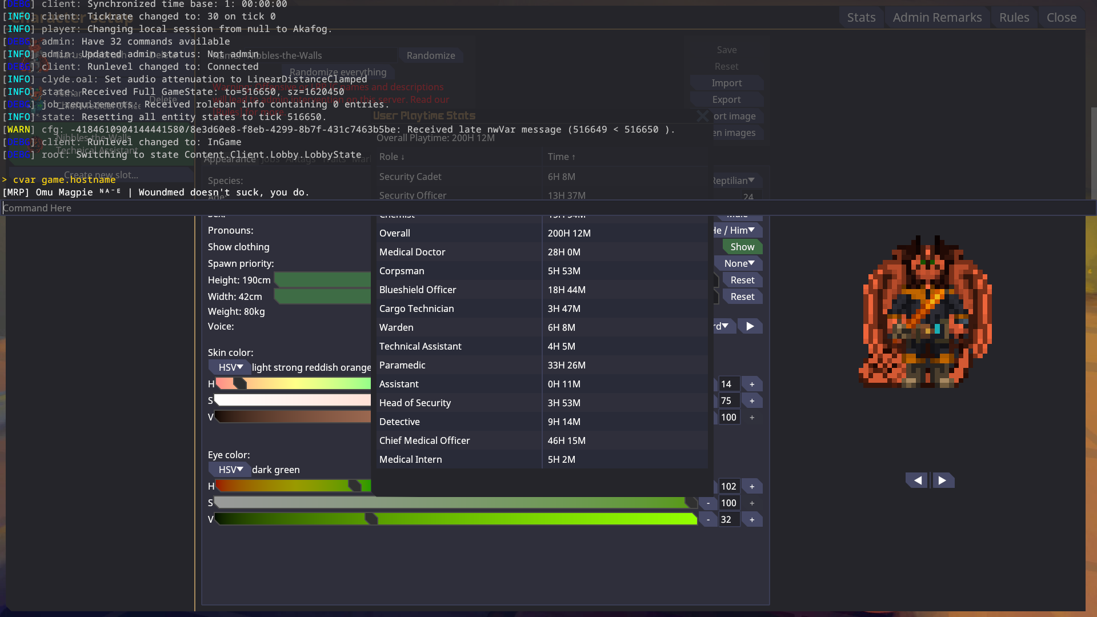Viewport: 1097px width, 617px height.
Task: Adjust the eye color value slider
Action: click(x=455, y=519)
